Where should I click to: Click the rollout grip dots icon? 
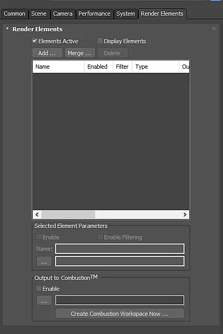point(214,28)
